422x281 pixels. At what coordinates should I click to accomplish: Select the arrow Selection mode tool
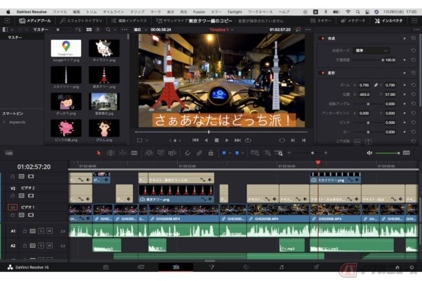tap(99, 153)
